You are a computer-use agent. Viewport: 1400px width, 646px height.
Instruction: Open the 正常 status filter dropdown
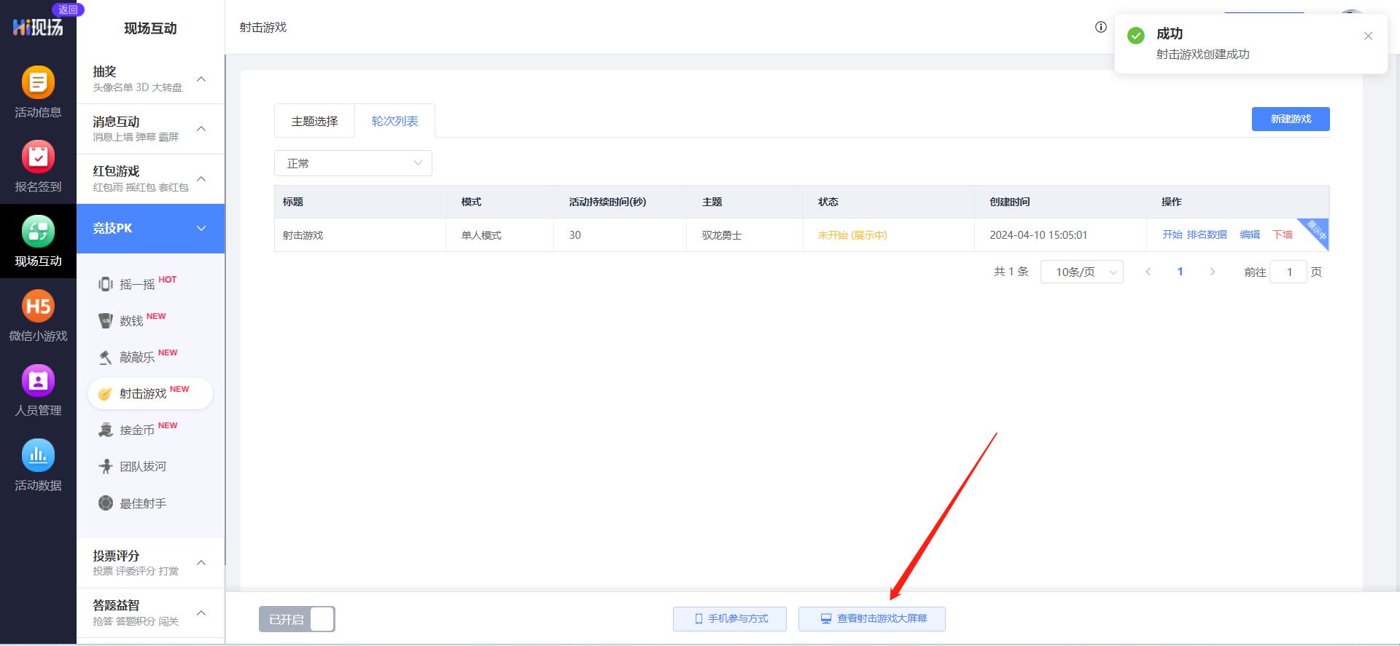tap(353, 163)
